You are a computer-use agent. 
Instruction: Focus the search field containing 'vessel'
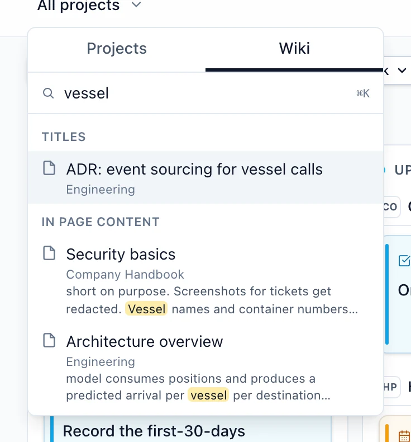205,93
